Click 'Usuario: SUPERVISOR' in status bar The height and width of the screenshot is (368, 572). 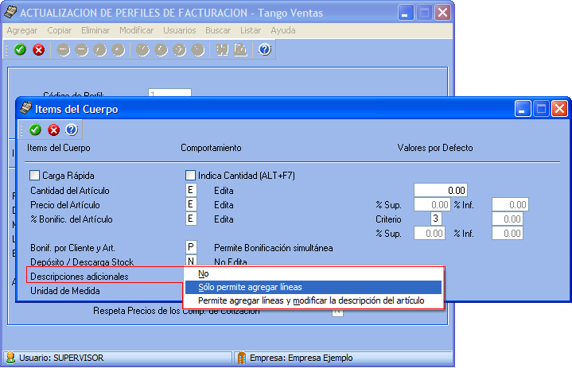(x=61, y=358)
